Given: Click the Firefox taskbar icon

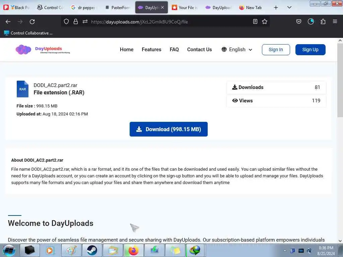Looking at the screenshot, I should (x=133, y=250).
